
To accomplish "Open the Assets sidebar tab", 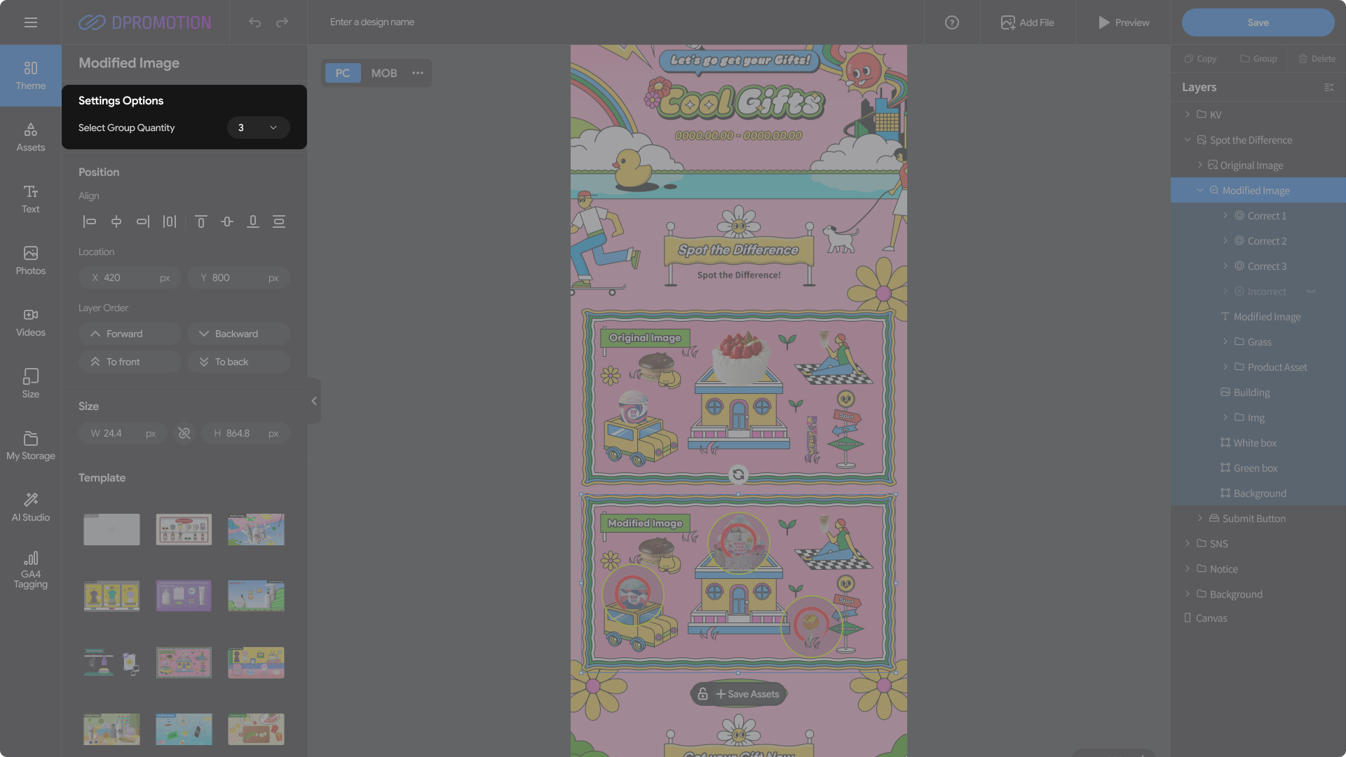I will tap(31, 137).
